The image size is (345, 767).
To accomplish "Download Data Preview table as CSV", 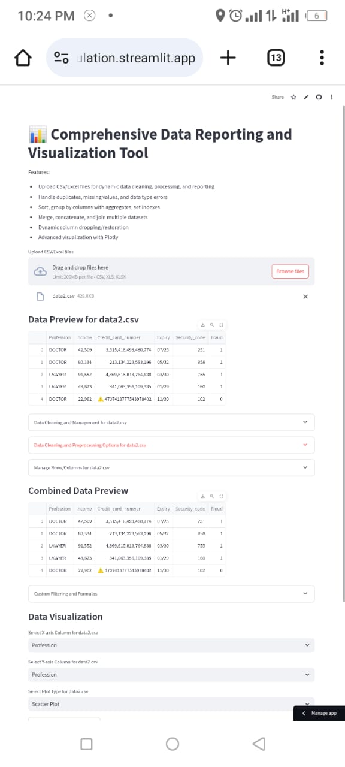I will pos(202,325).
